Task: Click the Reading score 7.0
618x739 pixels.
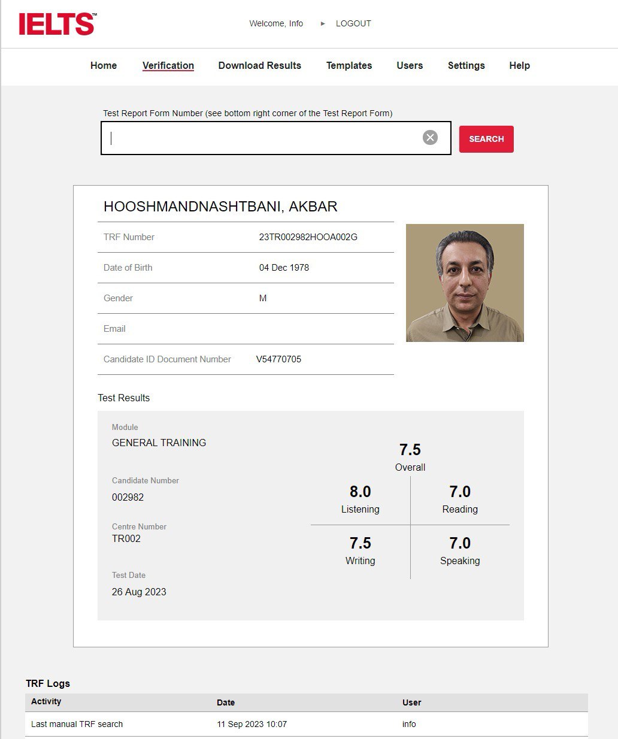Action: click(460, 492)
